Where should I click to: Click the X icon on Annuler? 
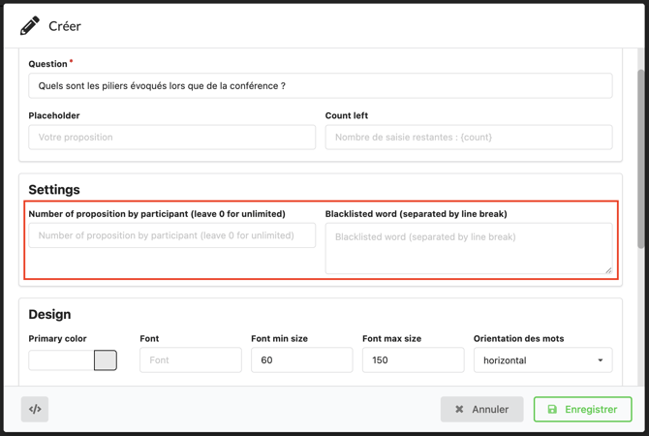(459, 409)
